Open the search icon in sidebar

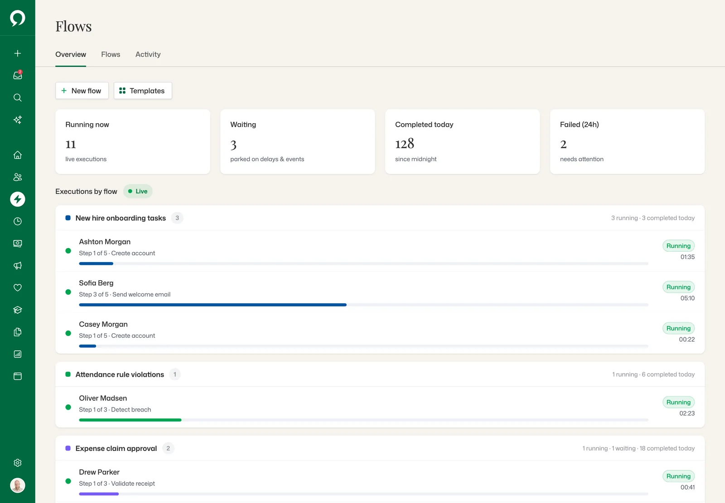[x=18, y=97]
